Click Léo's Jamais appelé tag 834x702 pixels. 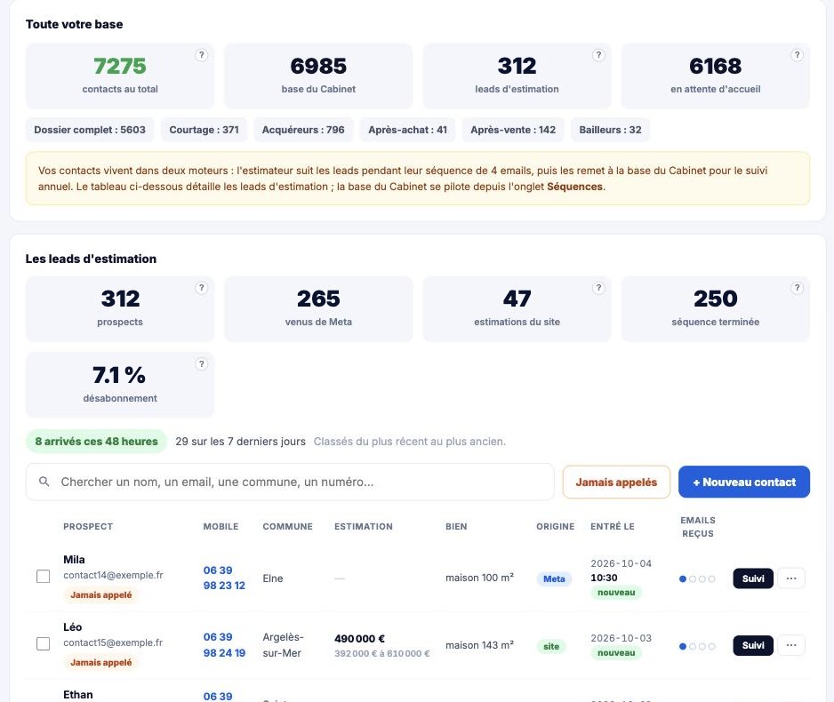pos(101,662)
